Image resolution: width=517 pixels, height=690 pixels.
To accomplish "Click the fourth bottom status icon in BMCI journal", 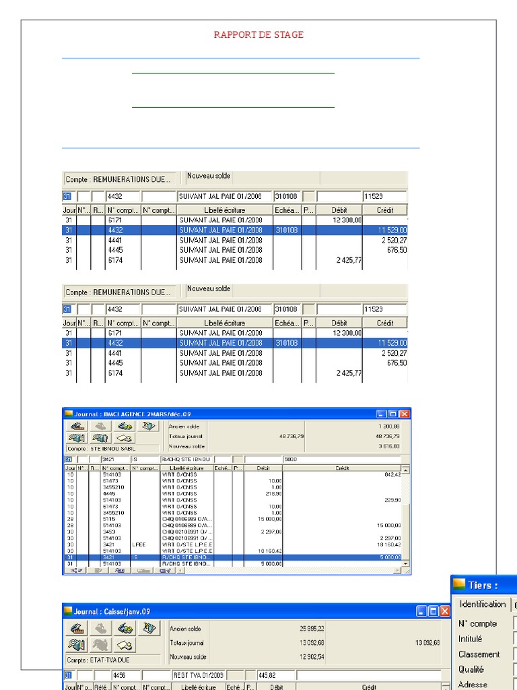I will [143, 571].
